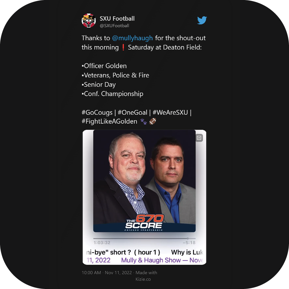Click the SXU Football display name
Viewport: 289px width, 289px height.
click(117, 19)
